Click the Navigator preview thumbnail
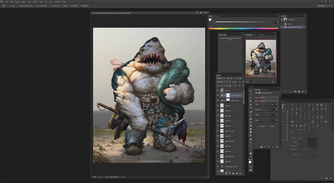Viewport: 334px width, 183px height. 261,58
